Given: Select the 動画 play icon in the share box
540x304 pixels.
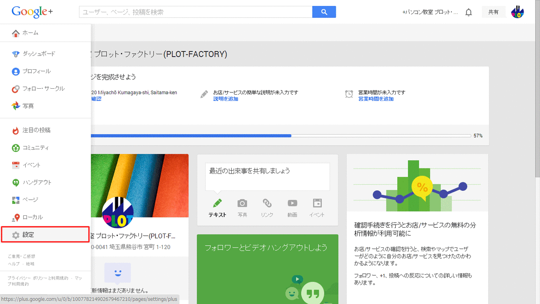Looking at the screenshot, I should click(x=292, y=203).
